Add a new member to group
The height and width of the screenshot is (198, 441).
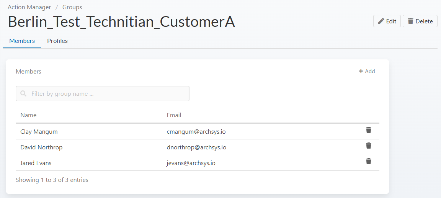(367, 71)
